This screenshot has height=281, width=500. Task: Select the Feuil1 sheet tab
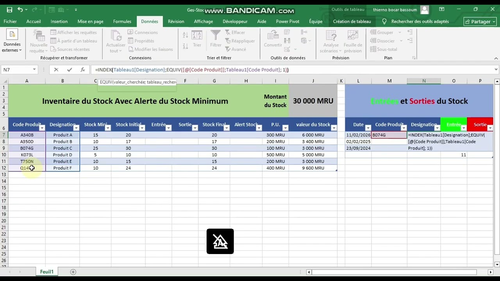[46, 272]
